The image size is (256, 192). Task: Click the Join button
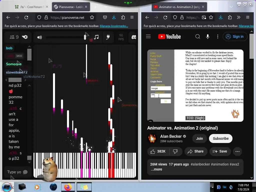tap(199, 138)
